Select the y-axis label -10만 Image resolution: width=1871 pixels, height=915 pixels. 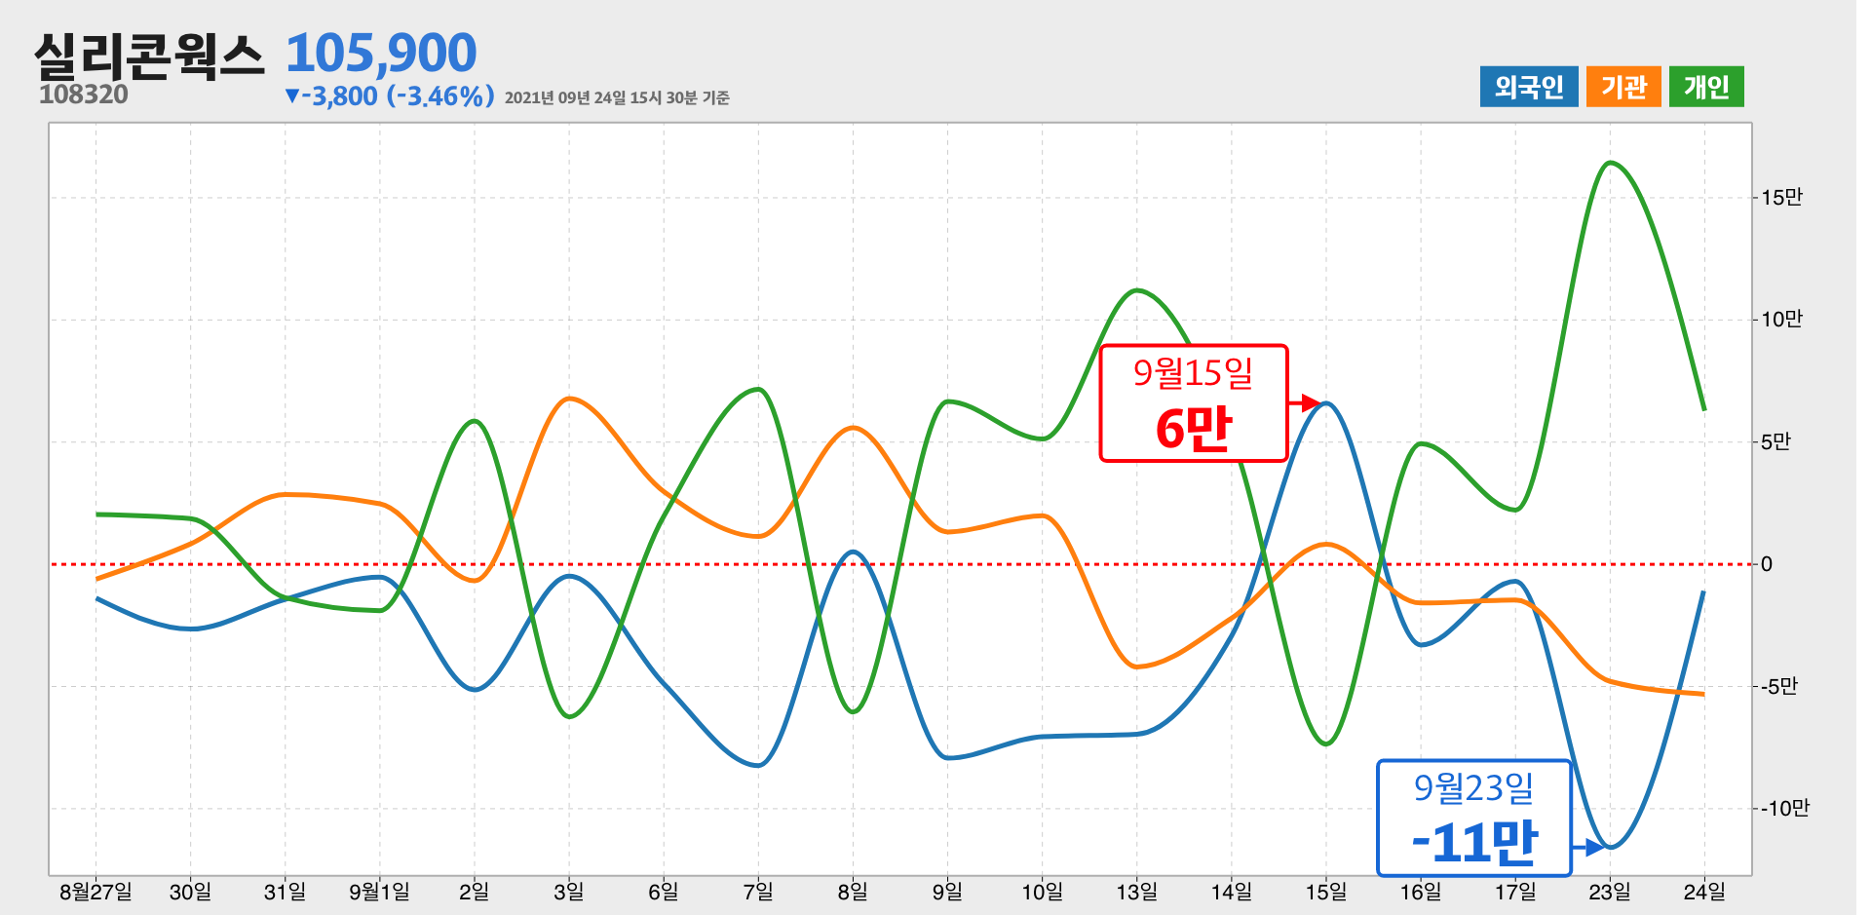tap(1784, 808)
